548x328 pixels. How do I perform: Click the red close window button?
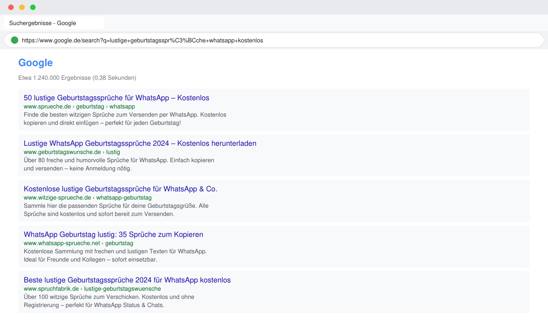(11, 7)
